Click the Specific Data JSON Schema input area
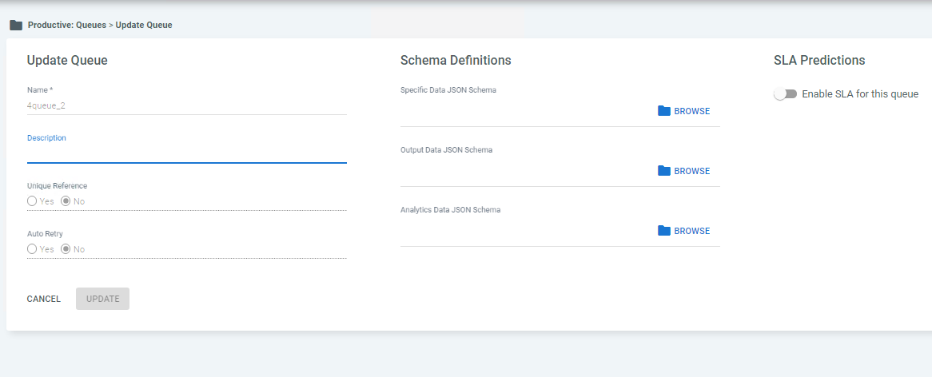The width and height of the screenshot is (932, 377). (526, 111)
